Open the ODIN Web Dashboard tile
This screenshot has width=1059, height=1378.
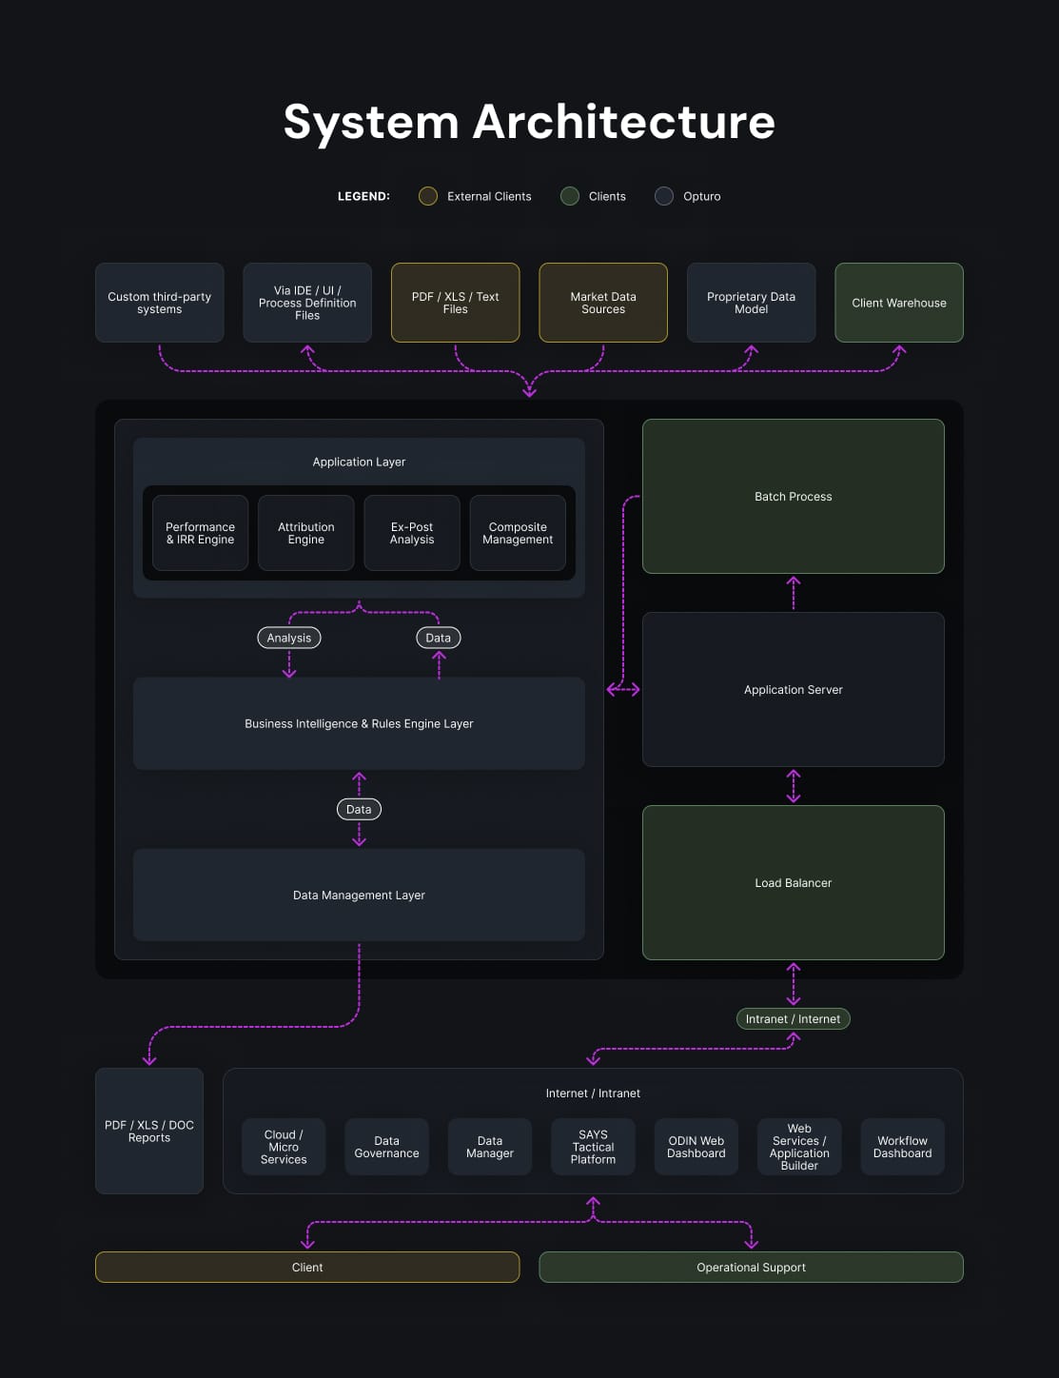696,1147
